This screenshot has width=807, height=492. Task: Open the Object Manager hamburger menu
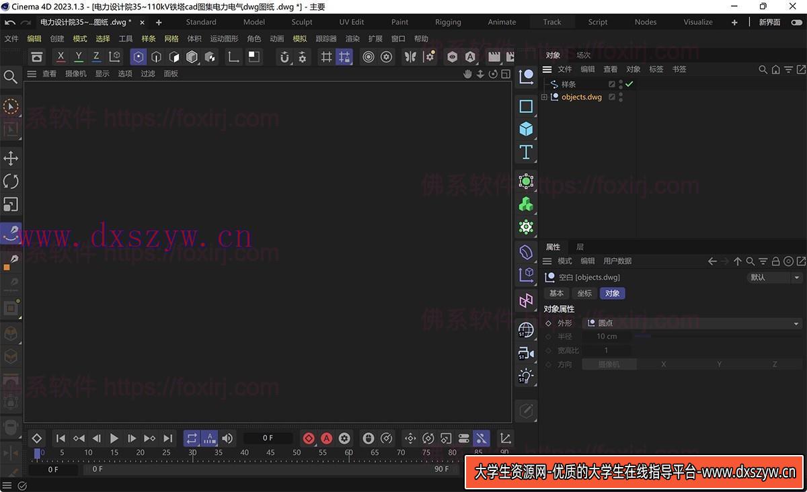click(x=547, y=69)
